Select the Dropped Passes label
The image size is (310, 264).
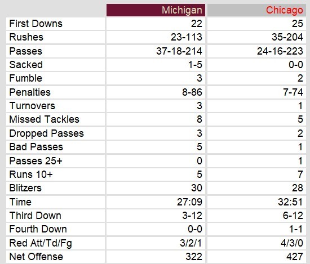pyautogui.click(x=46, y=133)
